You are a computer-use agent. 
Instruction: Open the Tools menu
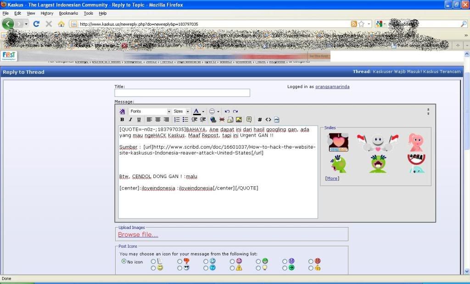tap(89, 13)
